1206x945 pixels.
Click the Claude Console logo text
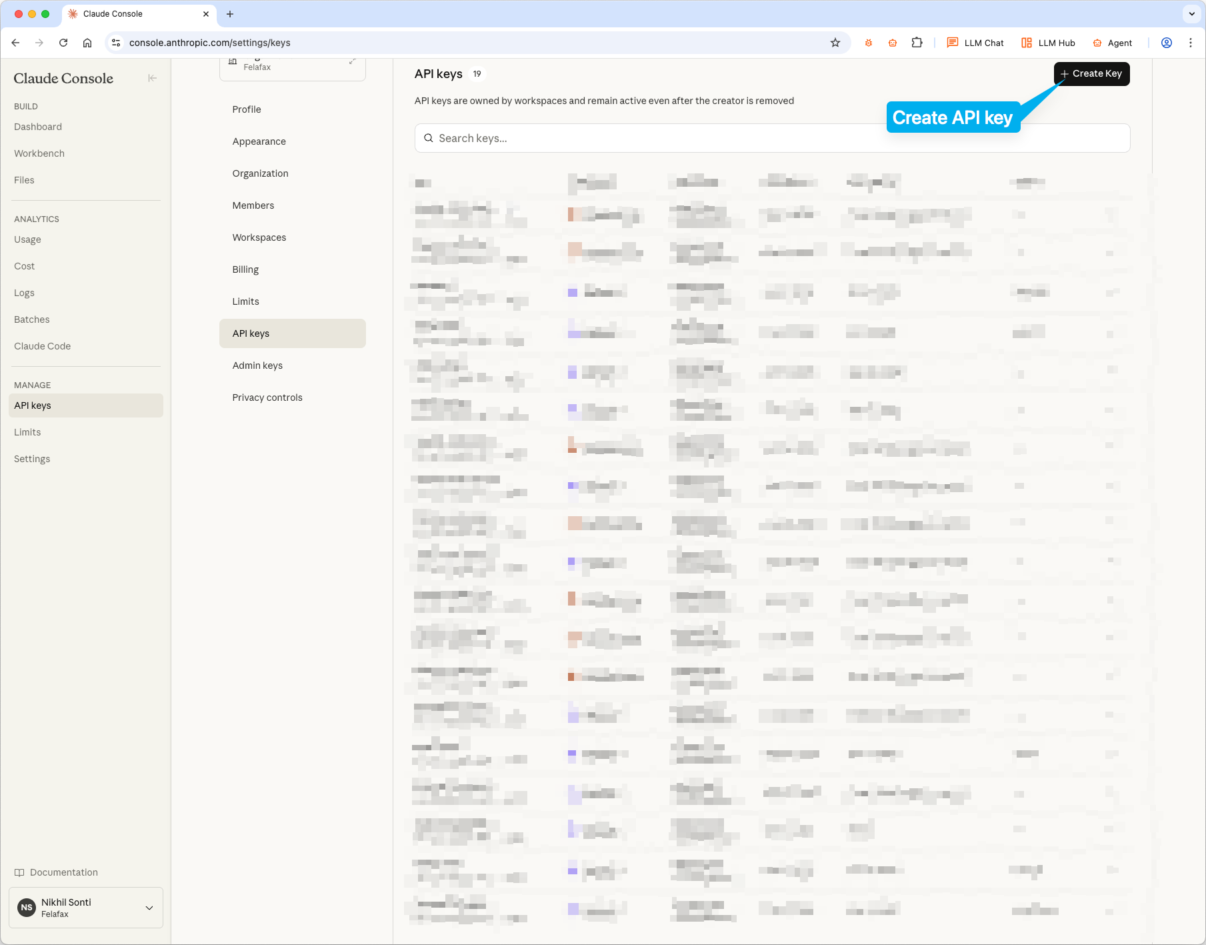point(63,78)
